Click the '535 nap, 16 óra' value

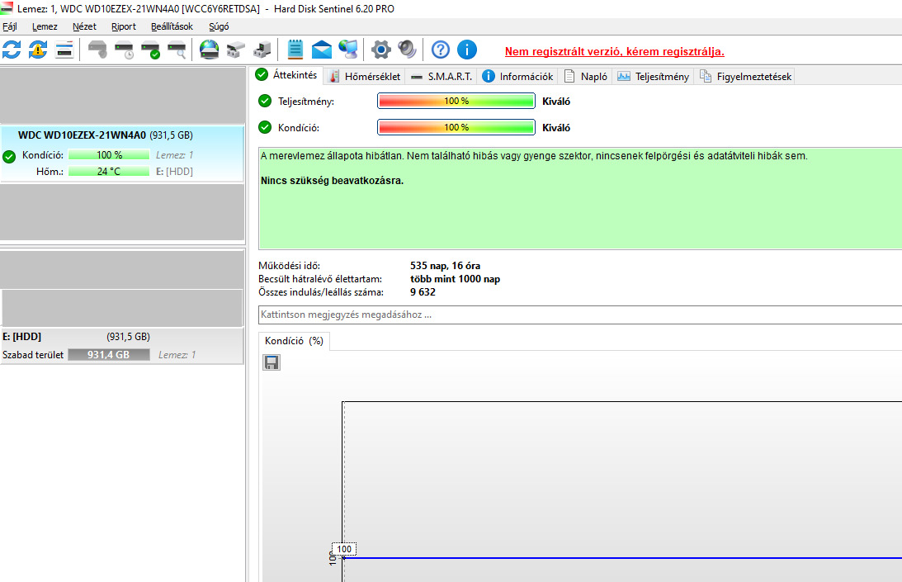point(446,266)
